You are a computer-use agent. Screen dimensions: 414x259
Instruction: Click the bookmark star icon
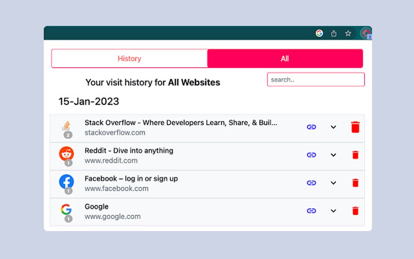(x=348, y=33)
